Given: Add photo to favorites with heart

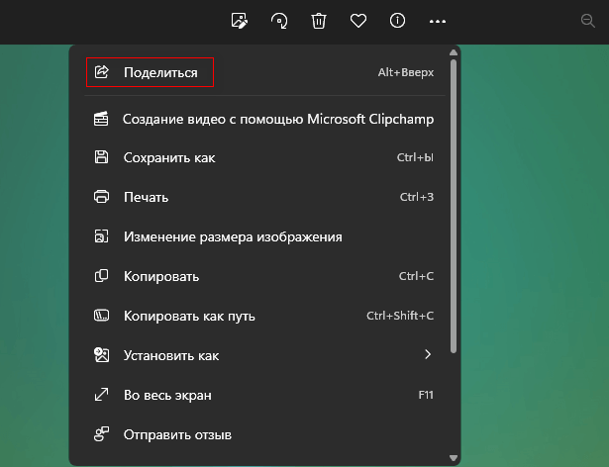Looking at the screenshot, I should (x=358, y=21).
